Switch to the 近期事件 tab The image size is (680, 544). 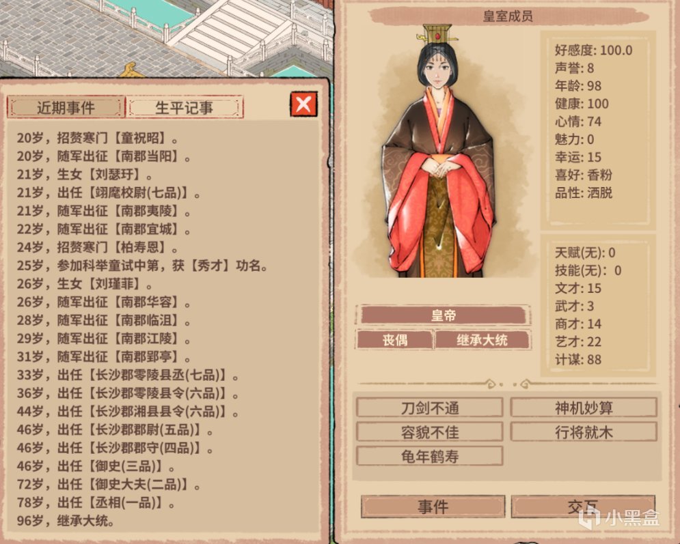click(x=66, y=107)
